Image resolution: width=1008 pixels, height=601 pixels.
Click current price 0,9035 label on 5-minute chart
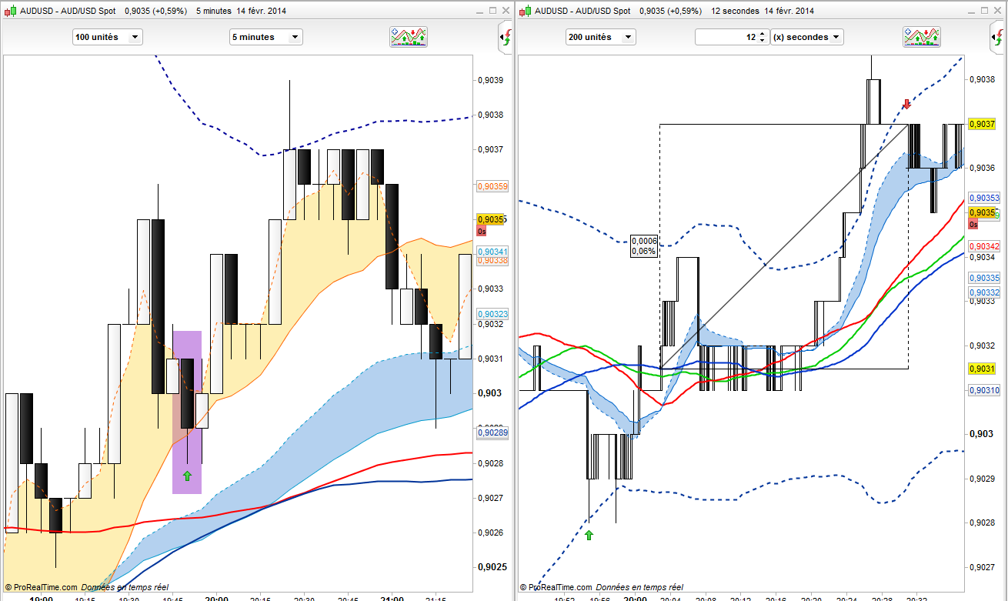(490, 219)
